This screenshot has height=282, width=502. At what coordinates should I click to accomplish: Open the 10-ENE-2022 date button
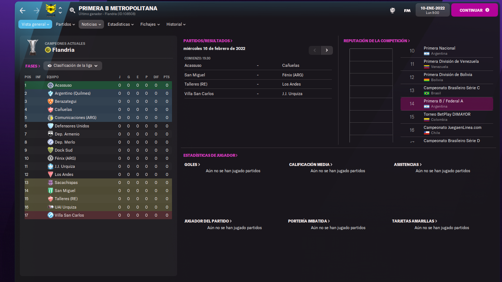[433, 10]
